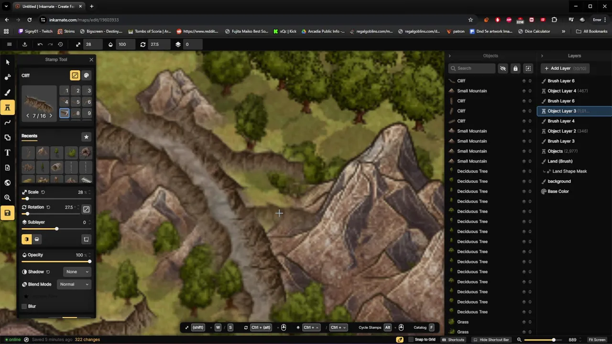Viewport: 612px width, 344px height.
Task: Click the Sublayer slider
Action: (56, 229)
